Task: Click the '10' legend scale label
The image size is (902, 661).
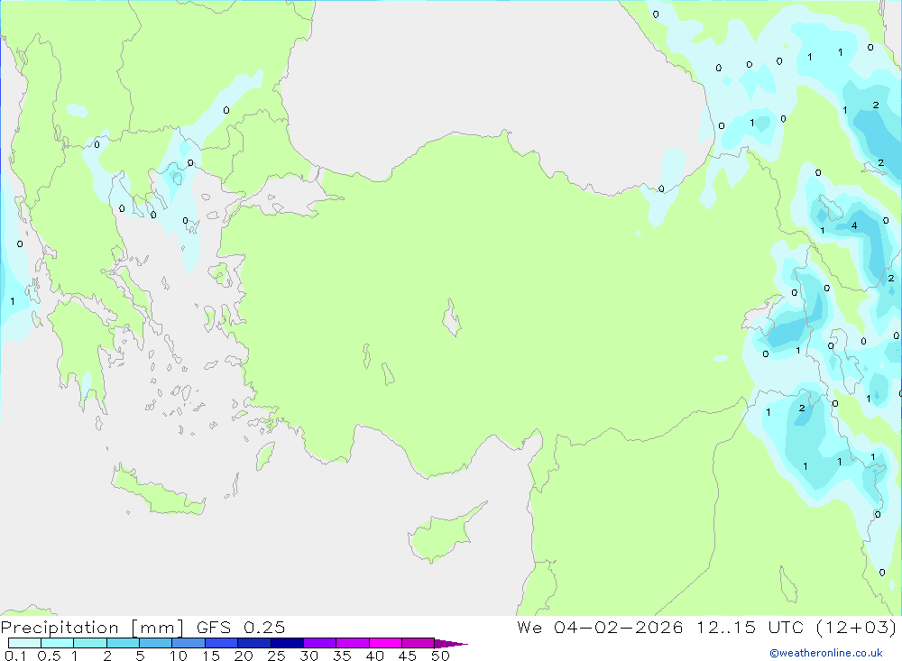Action: 179,656
